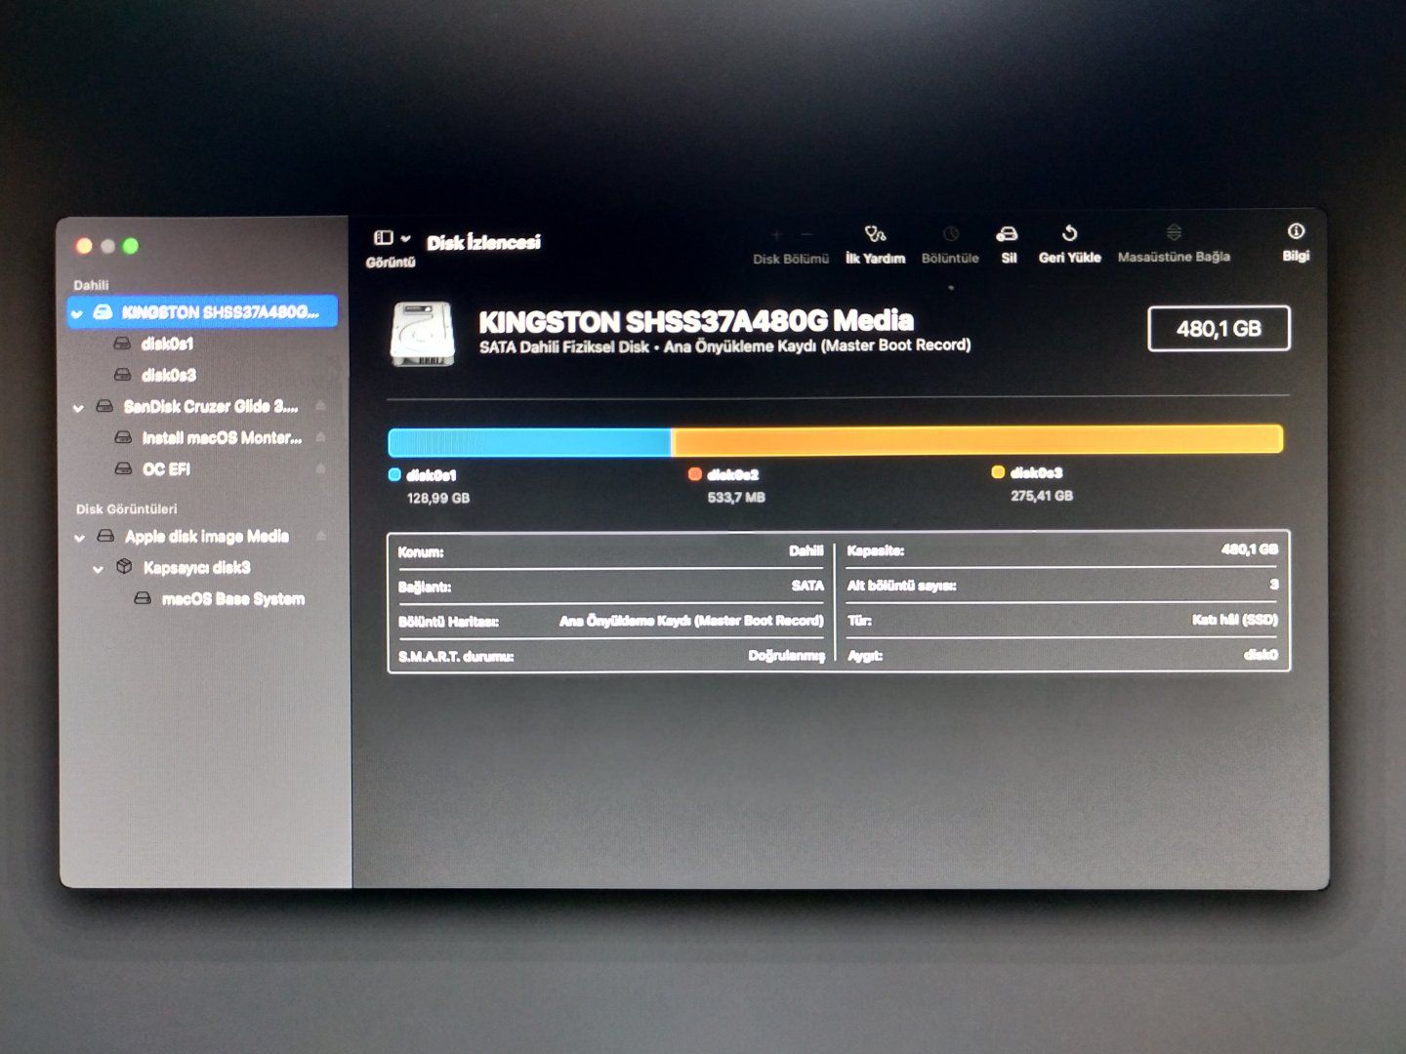Select the KINGSTON SHSS37A480G disk in sidebar

coord(203,312)
